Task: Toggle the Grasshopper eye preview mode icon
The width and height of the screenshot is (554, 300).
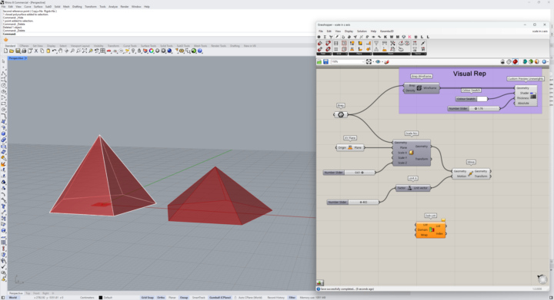Action: (378, 61)
